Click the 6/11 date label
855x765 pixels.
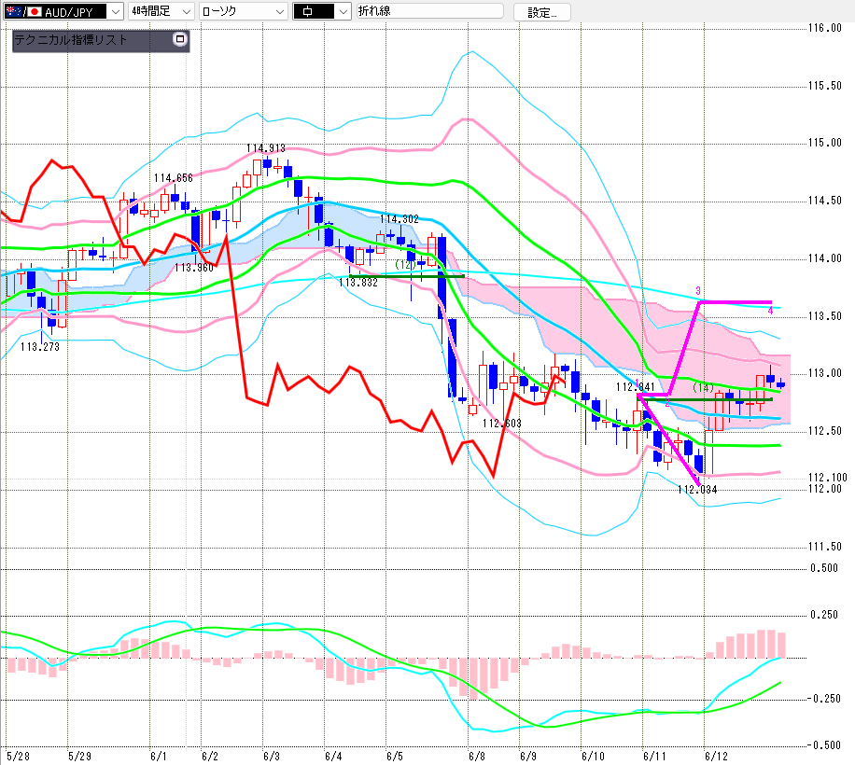[x=655, y=757]
